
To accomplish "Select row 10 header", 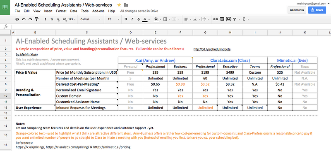I will coord(5,96).
